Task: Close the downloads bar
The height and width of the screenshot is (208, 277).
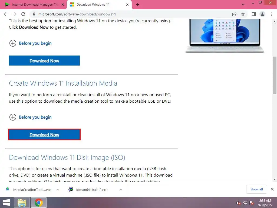Action: pyautogui.click(x=272, y=189)
